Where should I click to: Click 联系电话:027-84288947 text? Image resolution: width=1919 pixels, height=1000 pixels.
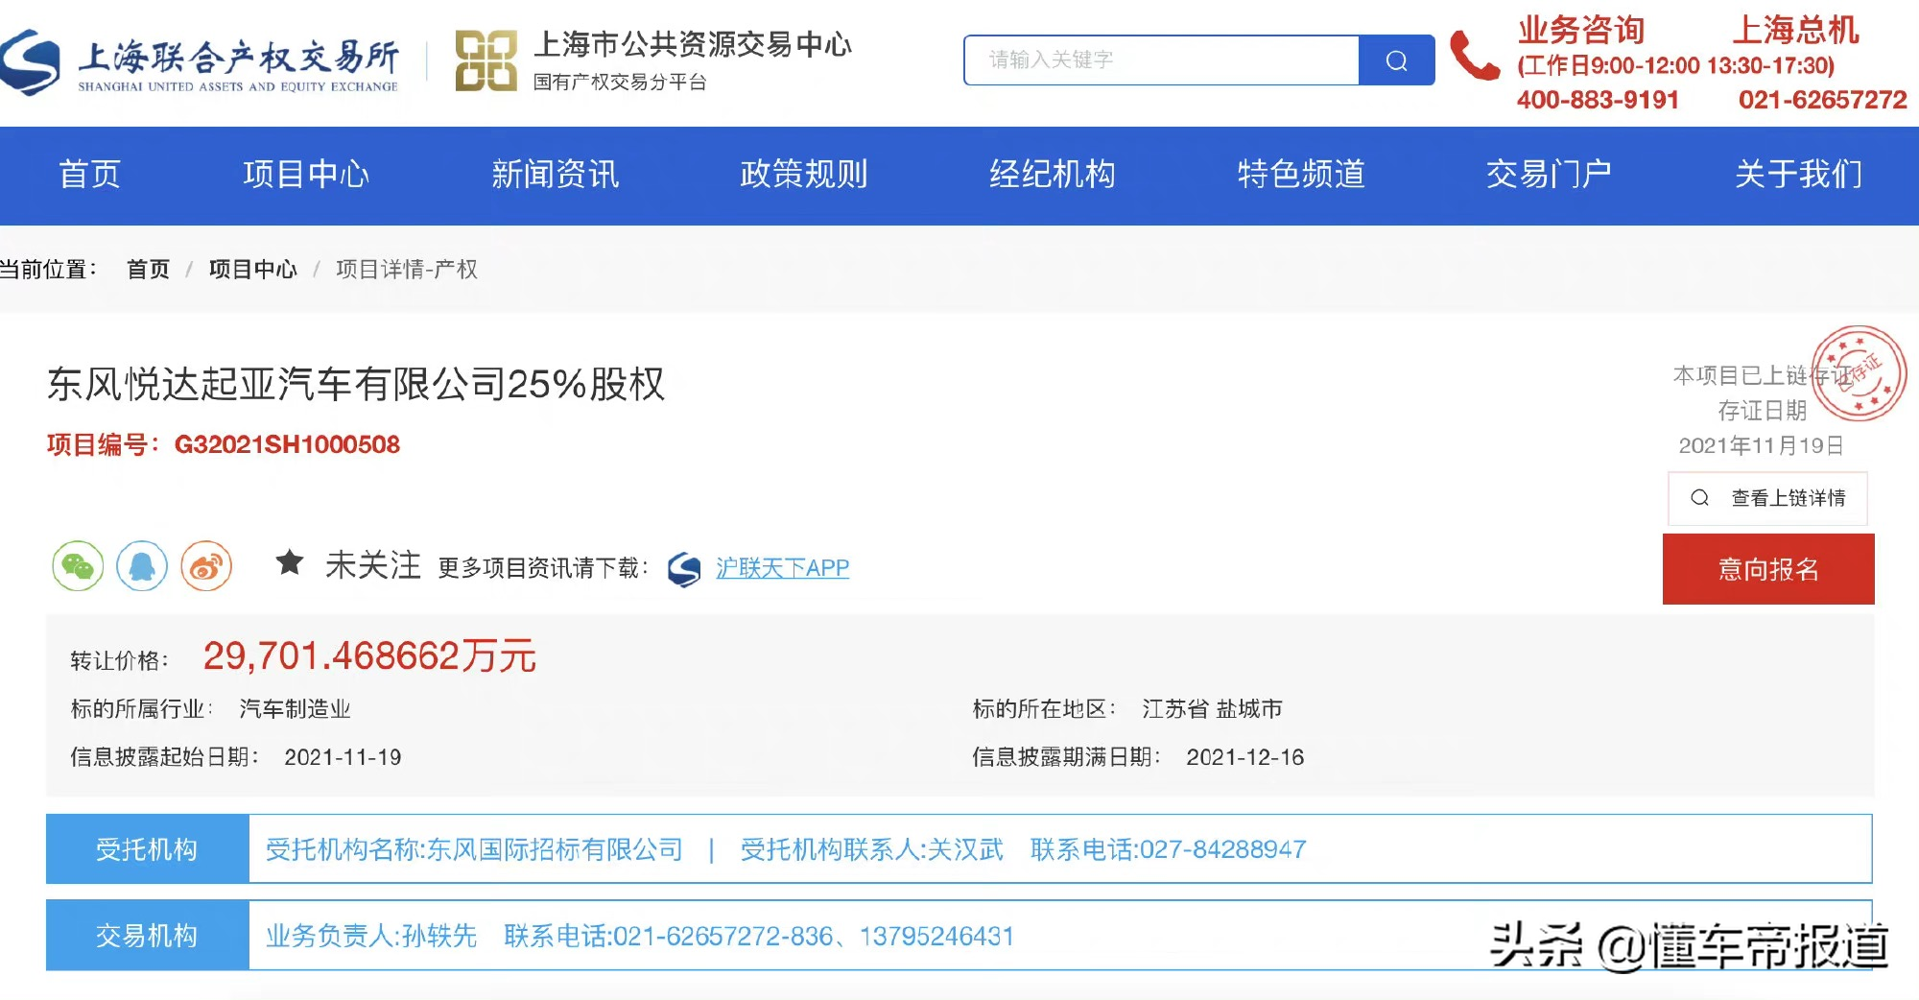pyautogui.click(x=1168, y=849)
